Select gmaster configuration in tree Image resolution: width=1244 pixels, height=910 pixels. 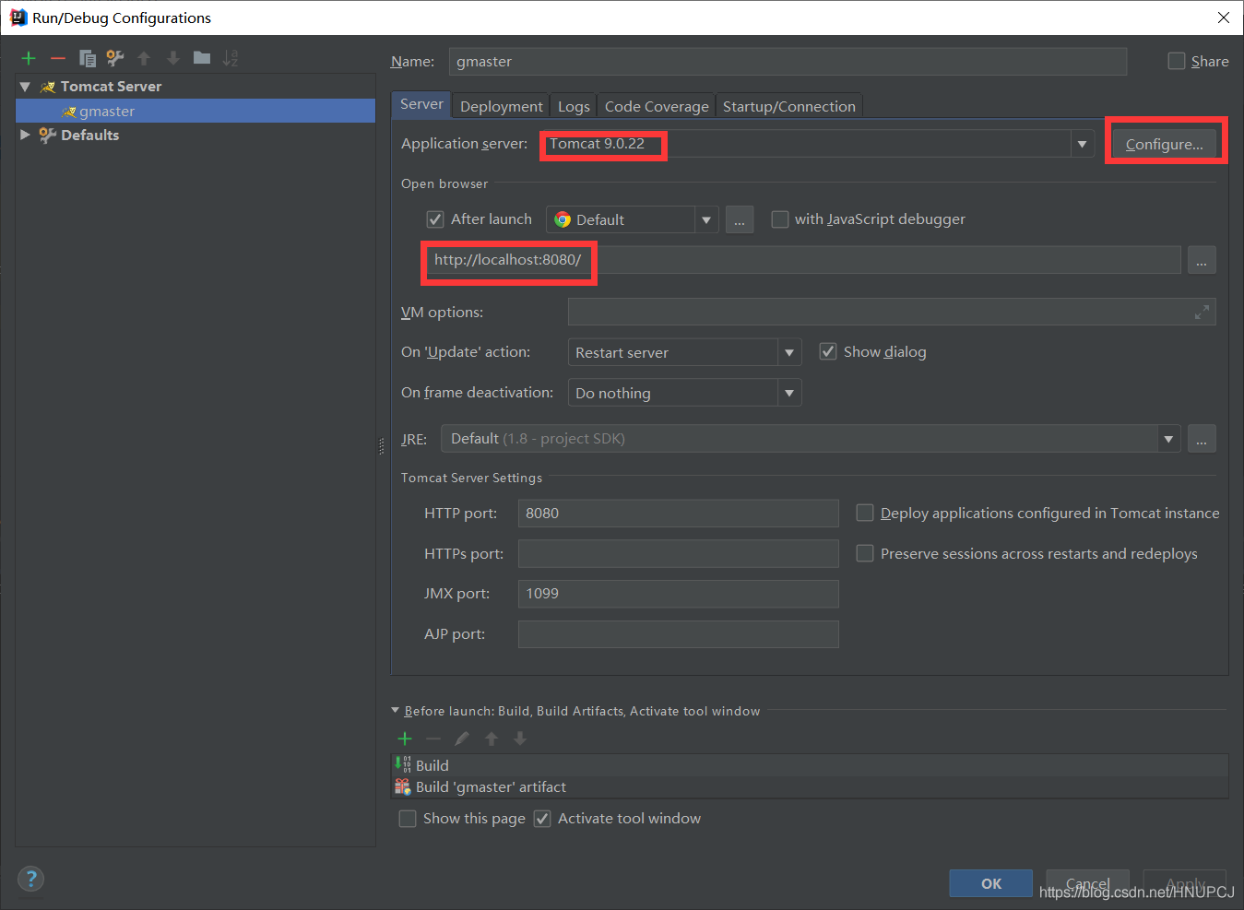pyautogui.click(x=195, y=111)
